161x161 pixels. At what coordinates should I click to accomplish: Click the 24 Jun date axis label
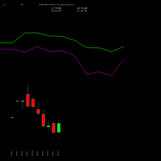click(x=32, y=153)
